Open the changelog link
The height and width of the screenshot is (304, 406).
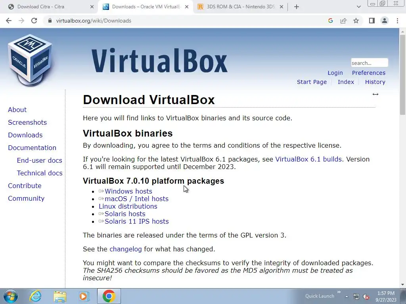126,249
